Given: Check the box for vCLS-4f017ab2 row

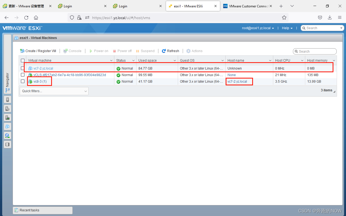Looking at the screenshot, I should pyautogui.click(x=23, y=75).
